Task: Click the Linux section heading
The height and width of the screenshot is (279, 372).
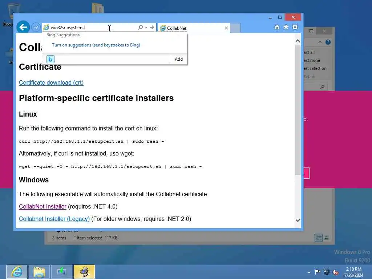Action: tap(28, 114)
